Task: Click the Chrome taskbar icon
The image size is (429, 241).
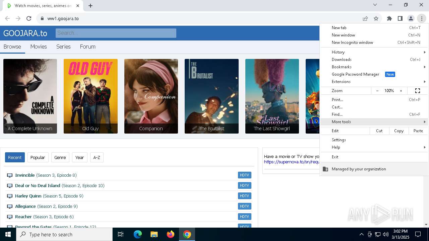Action: (187, 234)
